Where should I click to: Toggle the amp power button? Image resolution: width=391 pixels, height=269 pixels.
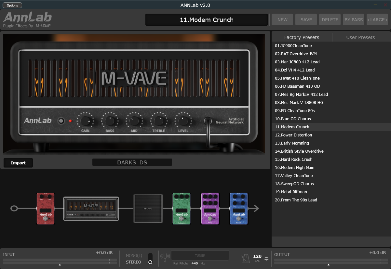tap(61, 121)
